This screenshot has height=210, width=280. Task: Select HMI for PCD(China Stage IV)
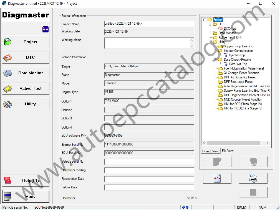pos(243,104)
